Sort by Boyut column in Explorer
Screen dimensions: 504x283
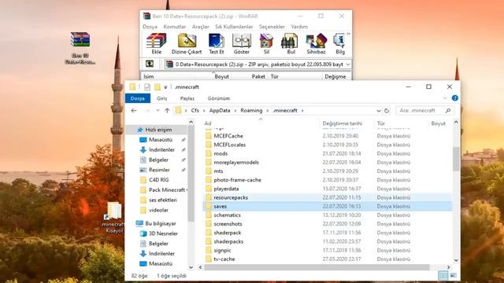(438, 123)
